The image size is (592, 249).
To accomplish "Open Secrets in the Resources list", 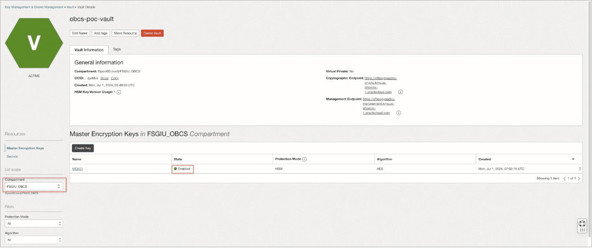I will tap(12, 156).
